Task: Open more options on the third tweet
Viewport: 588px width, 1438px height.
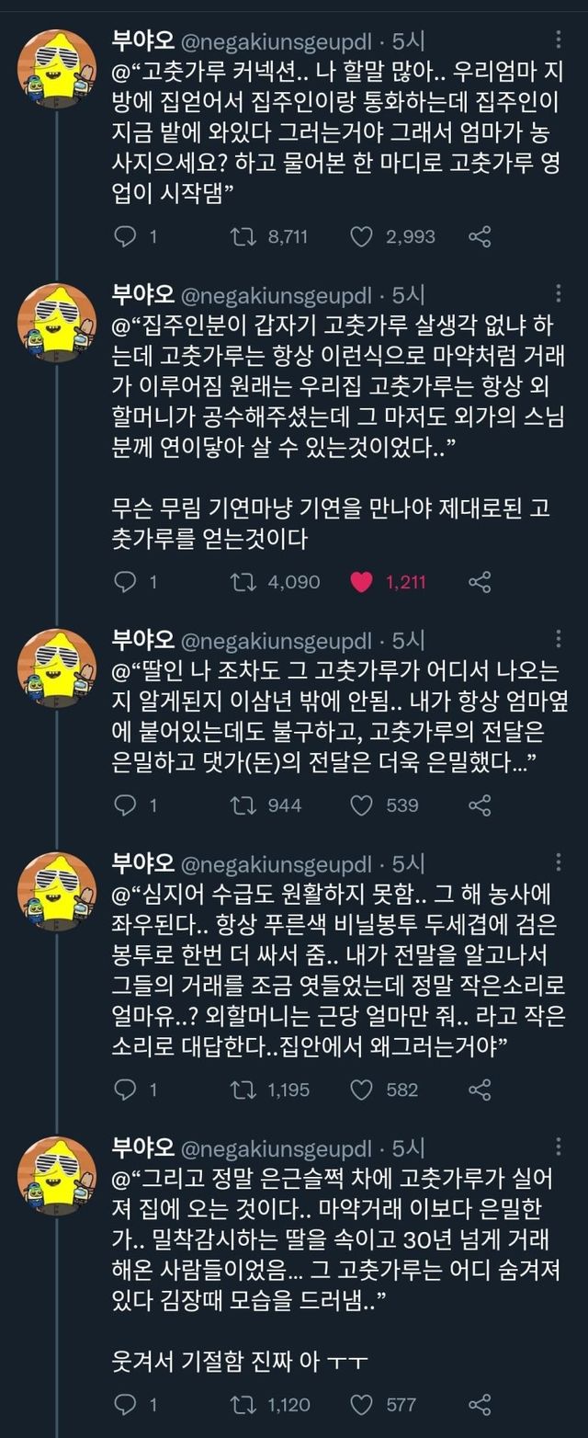Action: point(560,639)
